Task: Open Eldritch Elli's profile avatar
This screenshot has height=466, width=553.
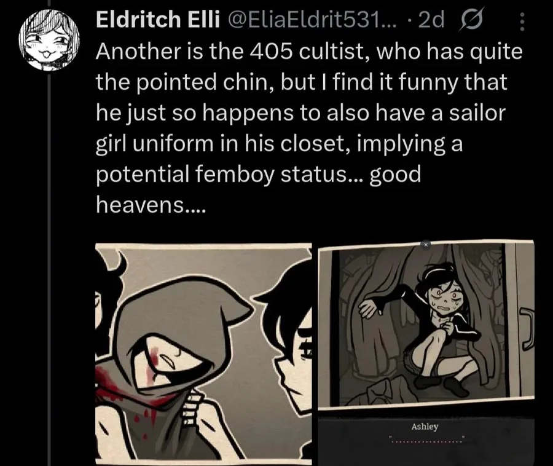Action: 49,39
